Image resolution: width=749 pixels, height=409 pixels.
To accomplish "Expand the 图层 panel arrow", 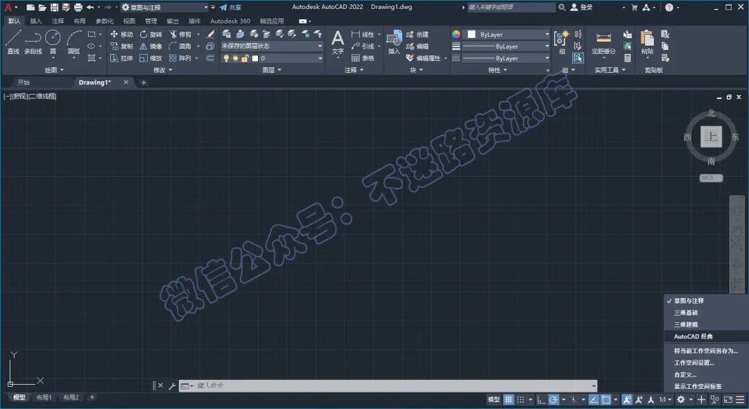I will (x=280, y=70).
